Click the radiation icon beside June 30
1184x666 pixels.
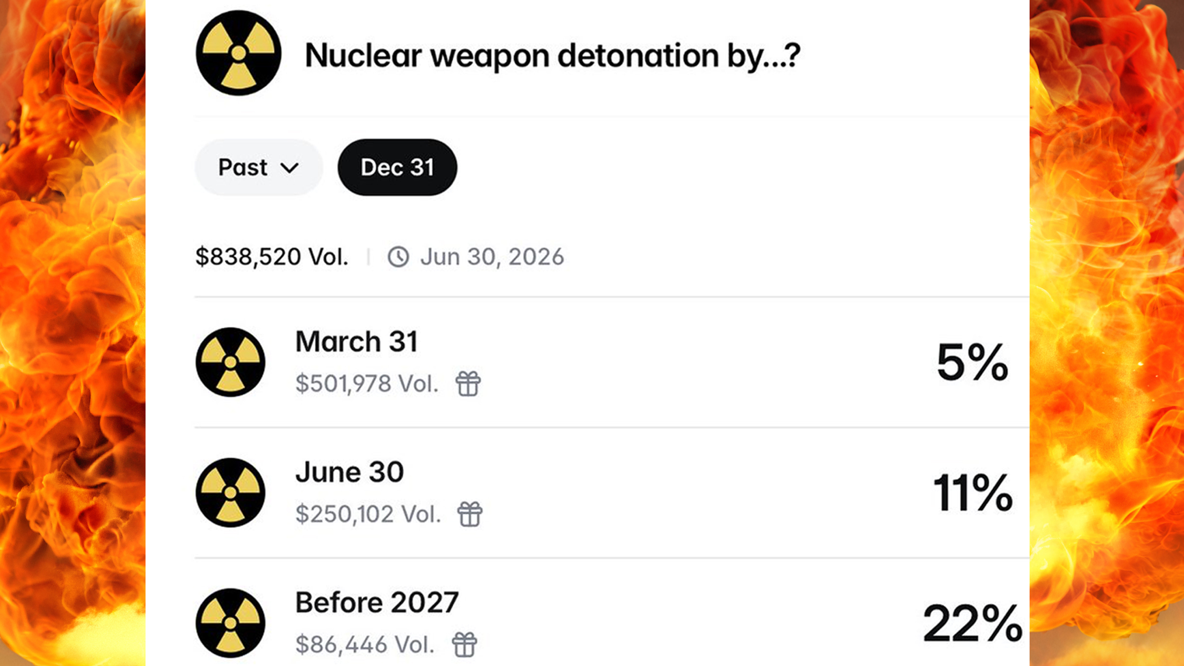pyautogui.click(x=230, y=491)
